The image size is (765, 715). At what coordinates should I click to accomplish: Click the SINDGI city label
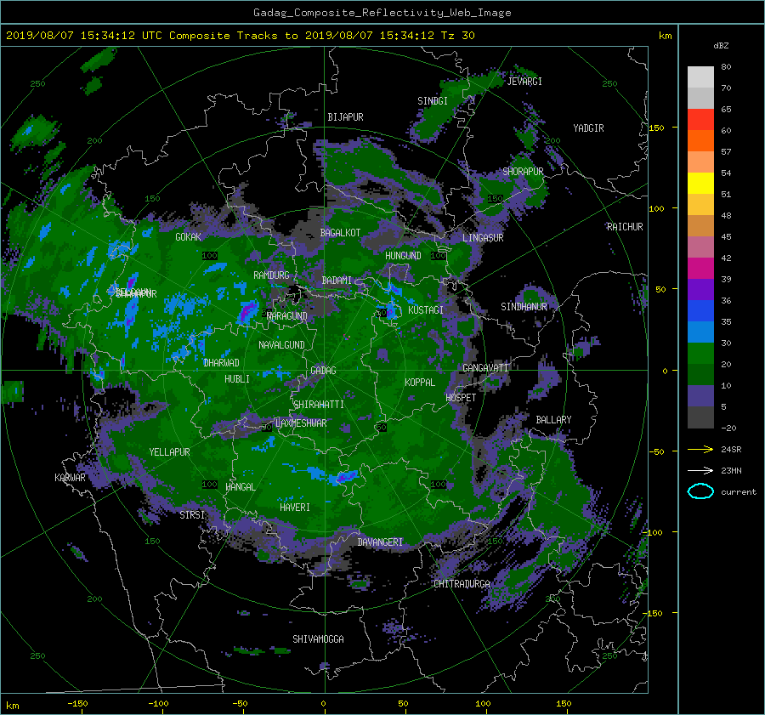(x=433, y=101)
